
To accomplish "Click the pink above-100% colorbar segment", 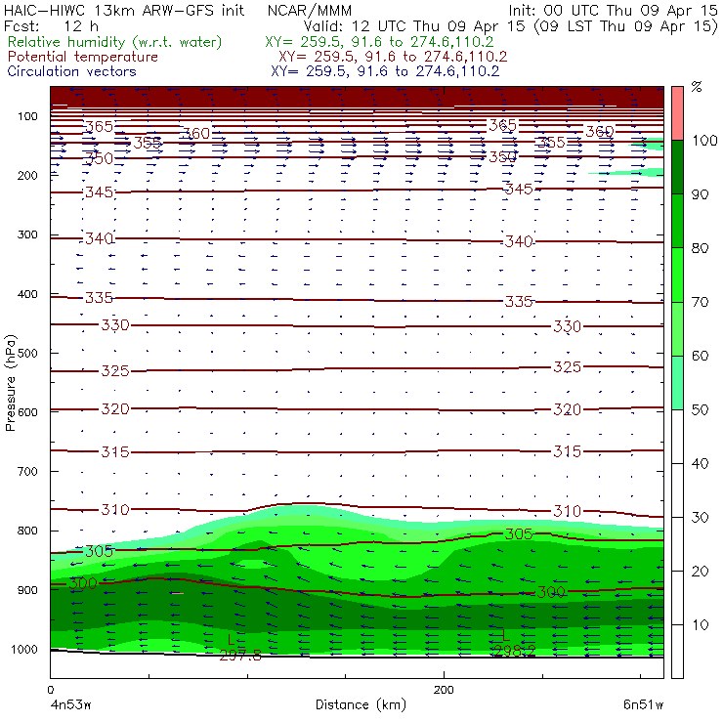I will pos(677,113).
